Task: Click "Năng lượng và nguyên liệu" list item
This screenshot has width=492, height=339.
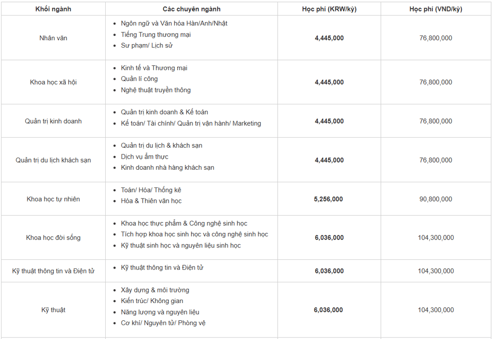Action: [160, 312]
